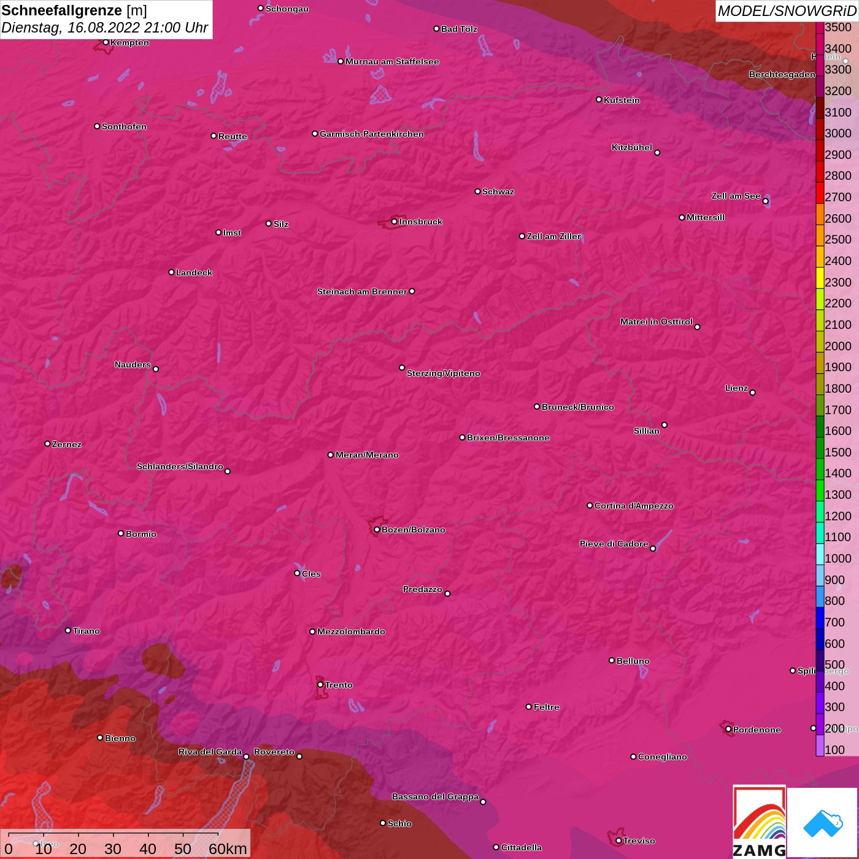Click the ZAMG rainbow logo

point(759,822)
